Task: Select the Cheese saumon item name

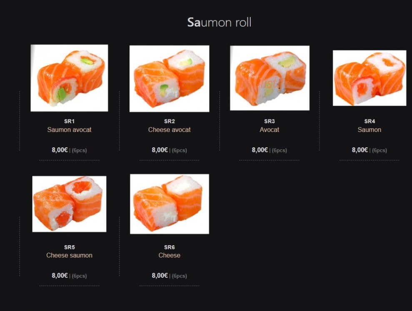Action: coord(70,255)
